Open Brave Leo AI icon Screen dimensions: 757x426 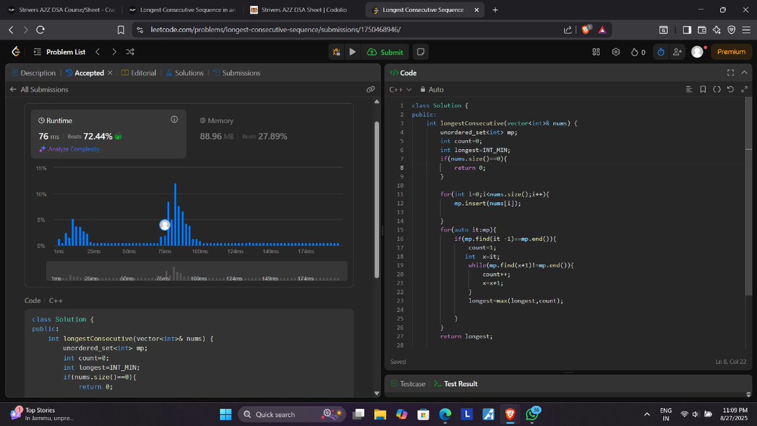pyautogui.click(x=716, y=30)
